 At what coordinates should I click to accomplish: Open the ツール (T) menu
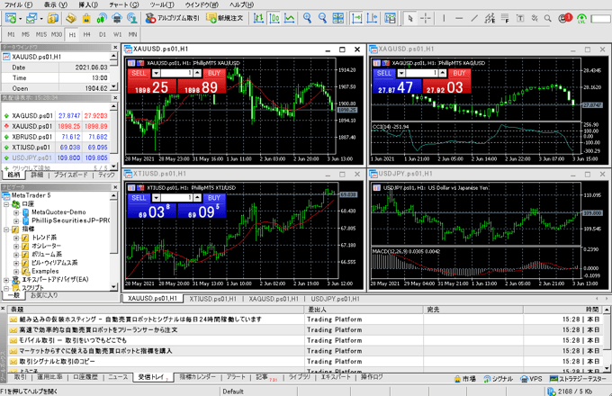(x=162, y=4)
